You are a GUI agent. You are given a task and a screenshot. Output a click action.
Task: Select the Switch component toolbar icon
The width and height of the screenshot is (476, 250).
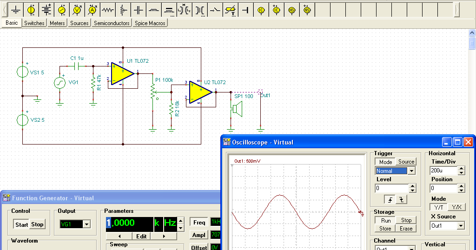pyautogui.click(x=215, y=10)
